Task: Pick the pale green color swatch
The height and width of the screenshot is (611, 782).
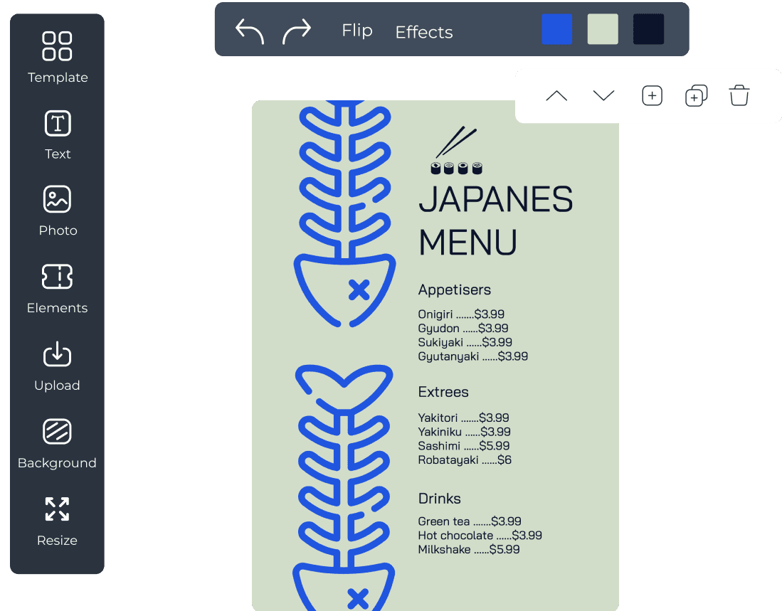Action: (603, 29)
